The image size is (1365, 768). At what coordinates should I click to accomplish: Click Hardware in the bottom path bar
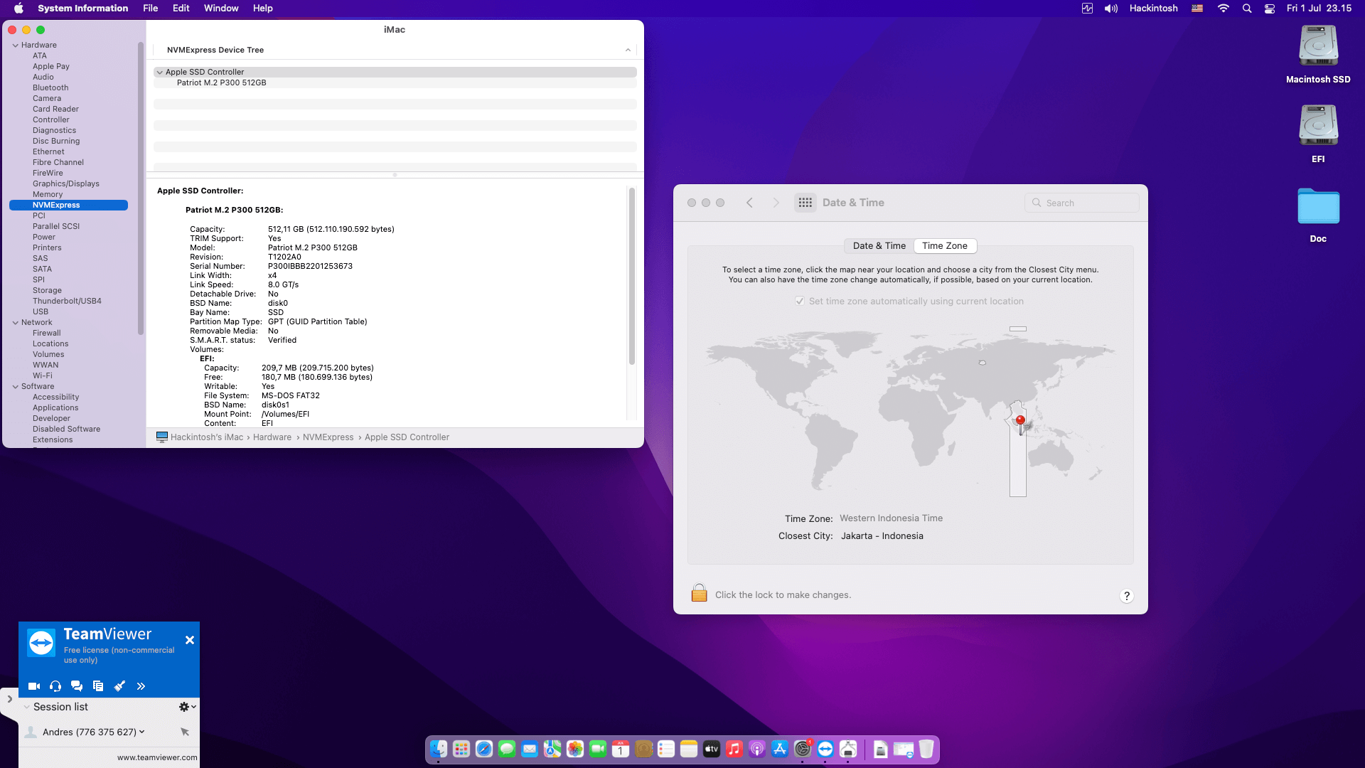[272, 437]
